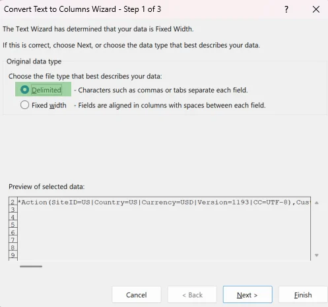Click the horizontal scrollbar thumb under preview
The image size is (328, 307).
(31, 266)
